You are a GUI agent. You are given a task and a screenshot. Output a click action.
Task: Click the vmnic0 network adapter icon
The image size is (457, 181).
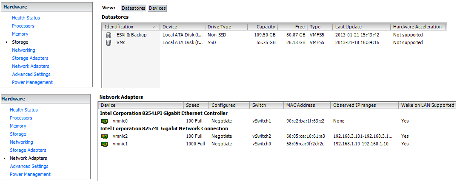pyautogui.click(x=105, y=121)
